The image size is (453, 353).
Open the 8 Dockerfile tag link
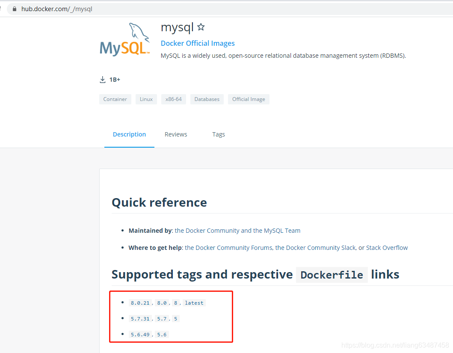(x=176, y=303)
